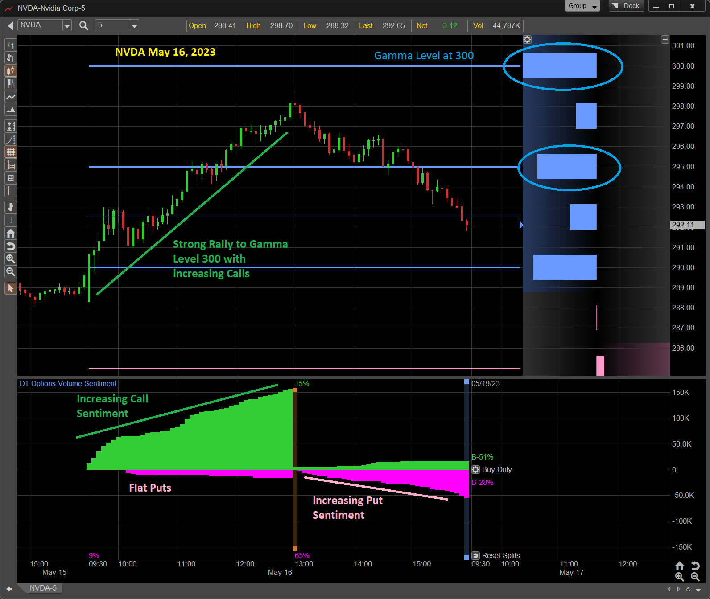Click the 65% label at chart bottom

302,555
